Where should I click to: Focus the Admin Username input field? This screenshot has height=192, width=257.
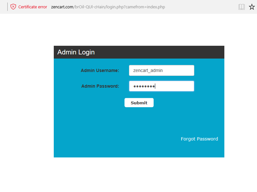click(161, 70)
